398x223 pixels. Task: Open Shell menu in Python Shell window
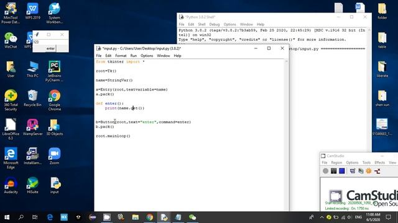pos(201,24)
